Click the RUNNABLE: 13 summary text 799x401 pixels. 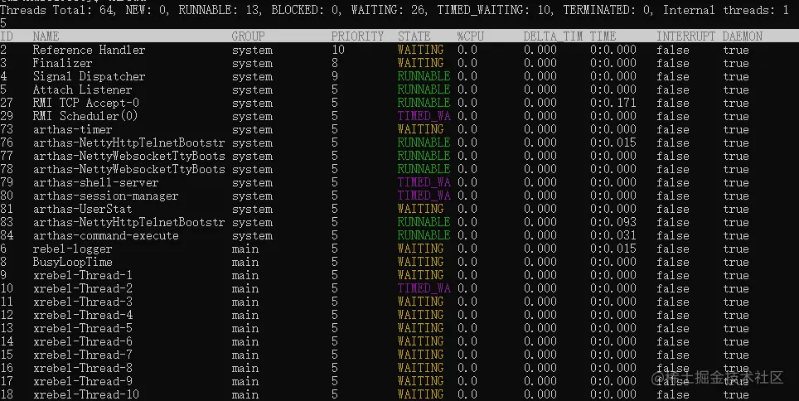pyautogui.click(x=220, y=10)
